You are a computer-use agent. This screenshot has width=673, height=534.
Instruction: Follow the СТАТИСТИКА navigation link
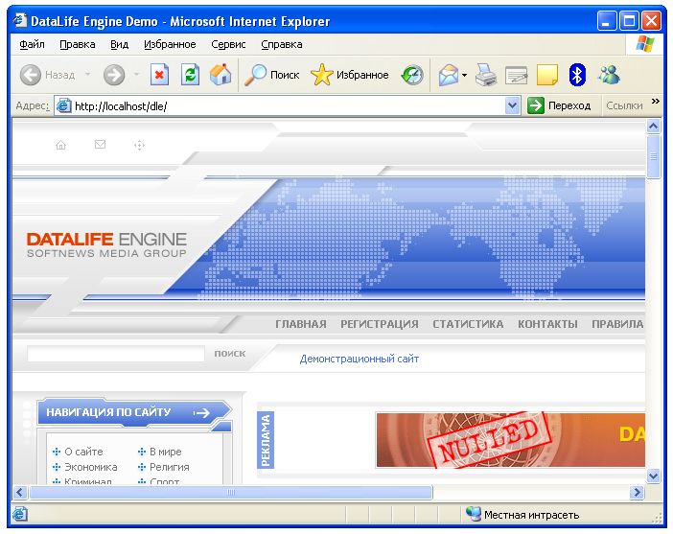[468, 324]
